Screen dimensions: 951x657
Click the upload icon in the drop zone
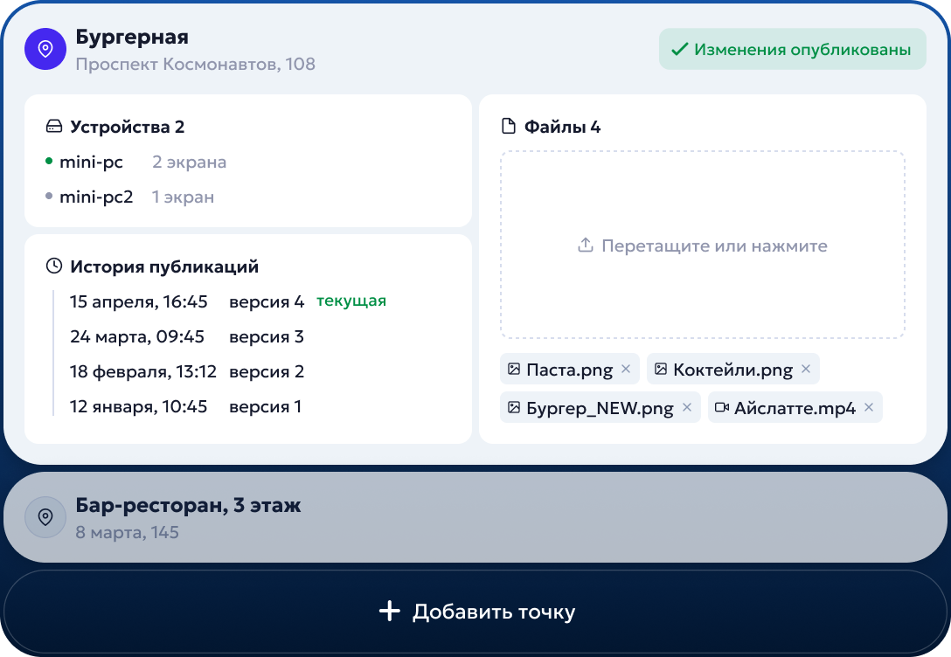(586, 246)
